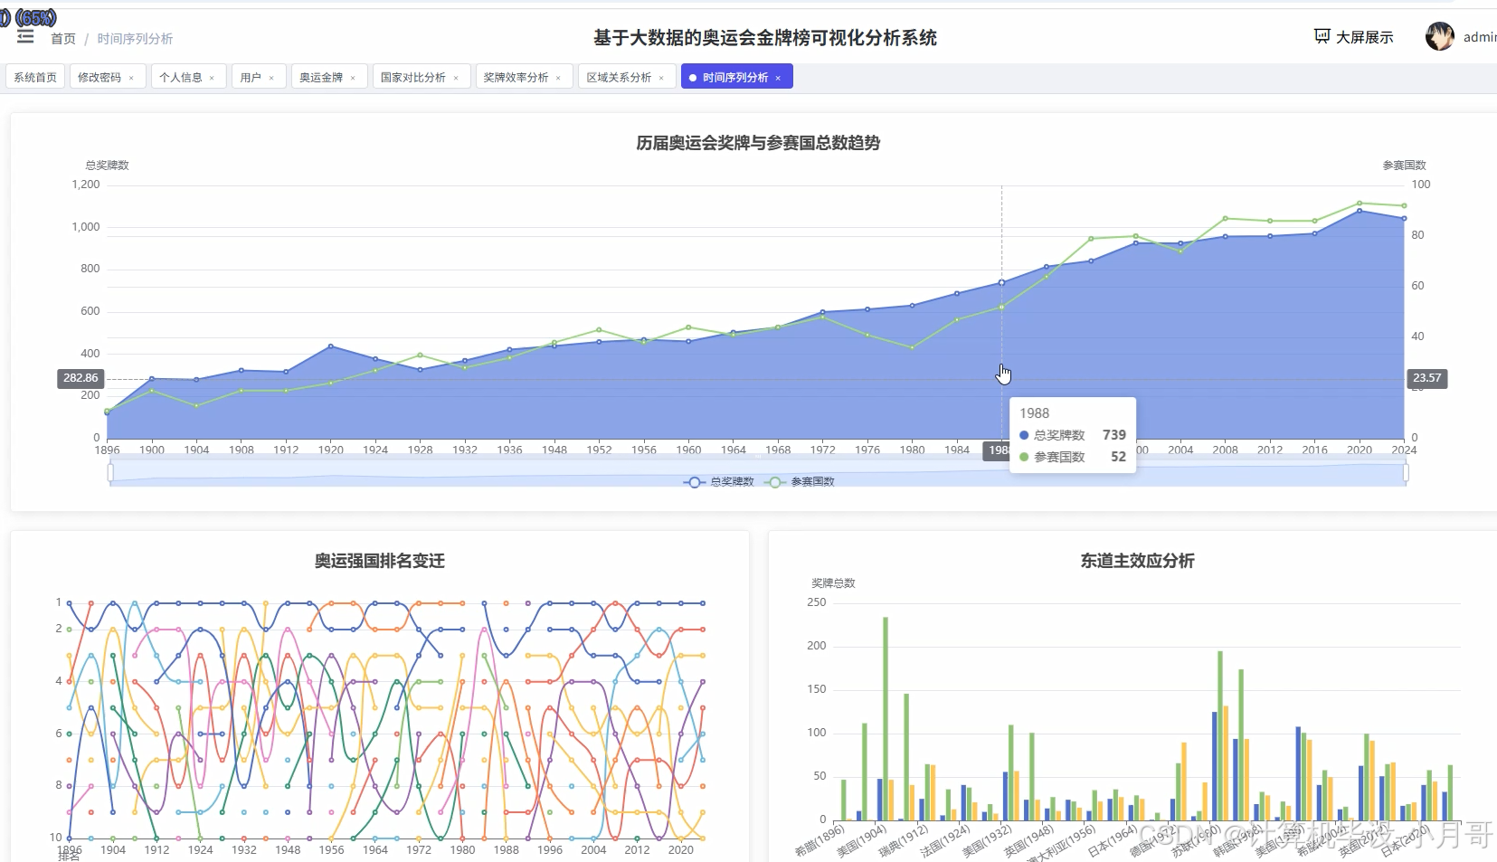Viewport: 1497px width, 862px height.
Task: Click the 参赛国数 right axis title
Action: click(1404, 166)
